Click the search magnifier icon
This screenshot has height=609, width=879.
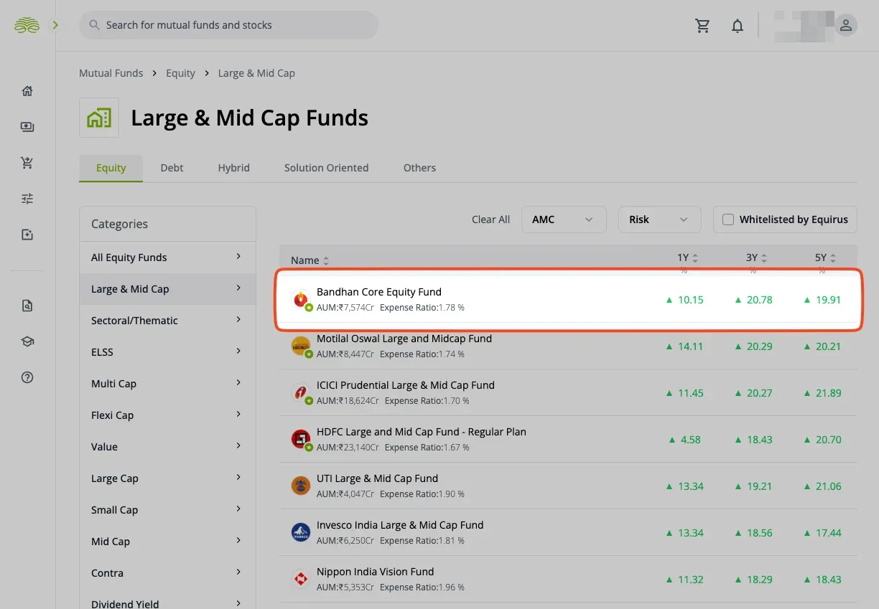(94, 25)
